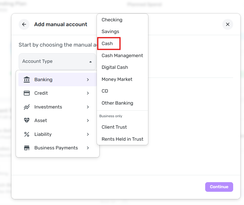Select Checking account type
Screen dimensions: 244x205
click(112, 20)
